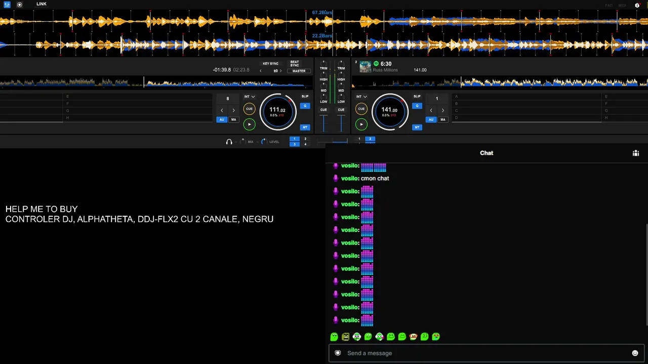Click the deck 2 jog wheel showing 141.00
648x364 pixels.
pos(389,112)
